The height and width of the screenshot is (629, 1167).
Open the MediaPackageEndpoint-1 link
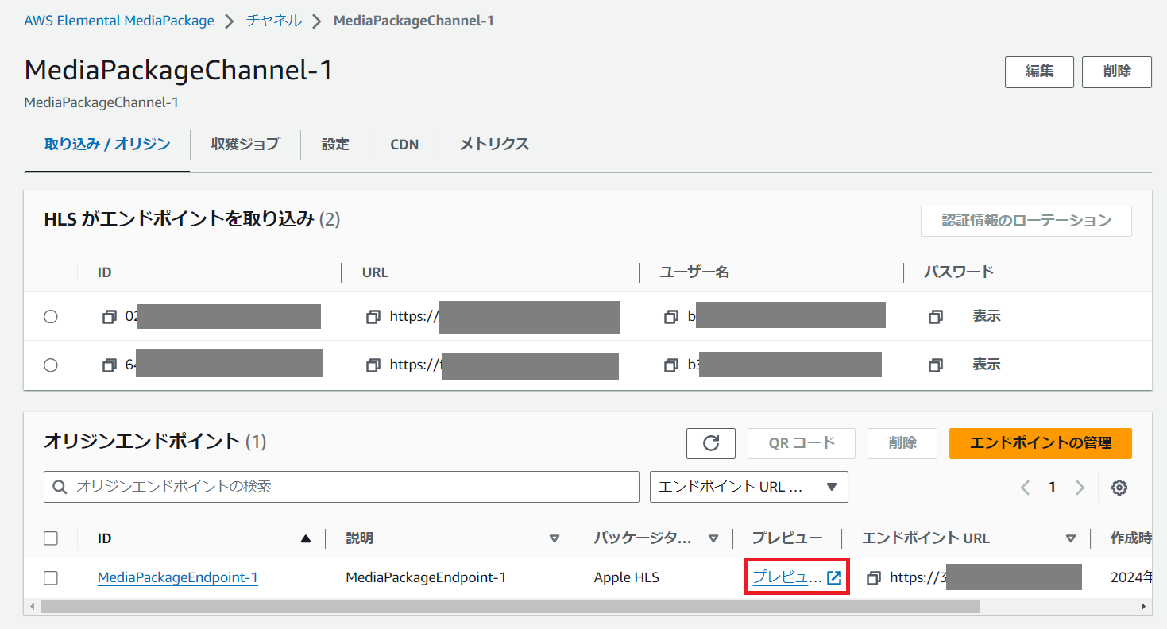[x=178, y=578]
